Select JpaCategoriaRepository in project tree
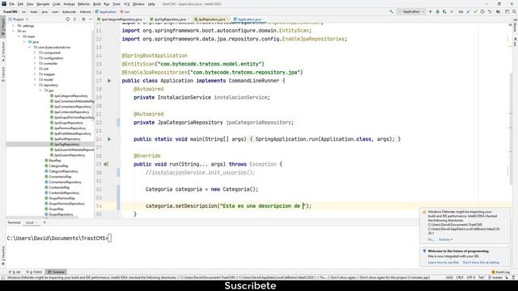The width and height of the screenshot is (518, 291). coord(71,95)
